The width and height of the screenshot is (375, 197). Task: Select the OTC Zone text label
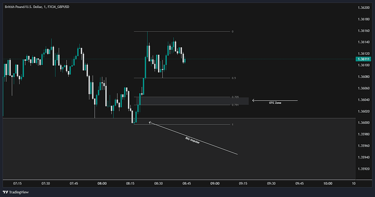[275, 103]
